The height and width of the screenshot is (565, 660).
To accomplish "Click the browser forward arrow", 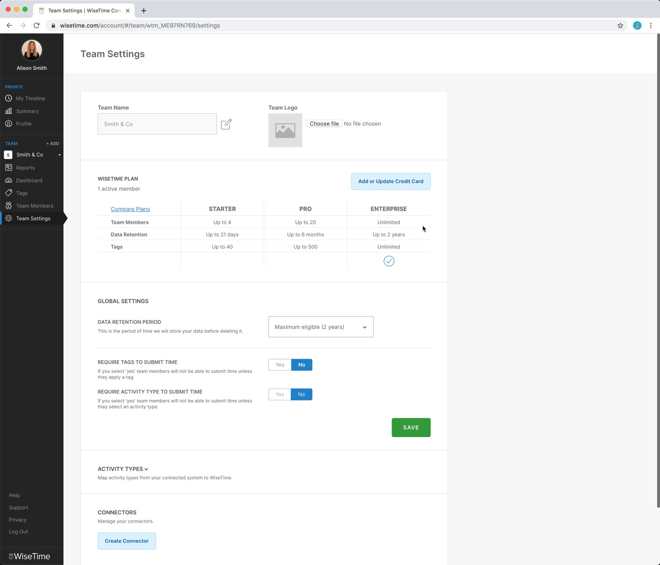I will pos(23,25).
